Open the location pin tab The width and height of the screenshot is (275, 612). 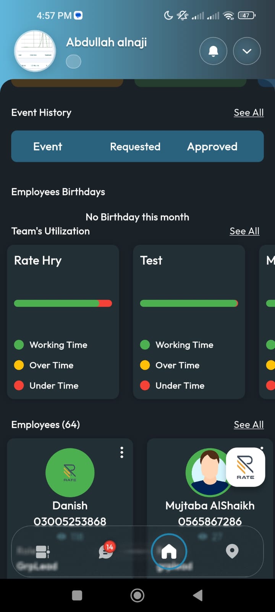coord(232,551)
